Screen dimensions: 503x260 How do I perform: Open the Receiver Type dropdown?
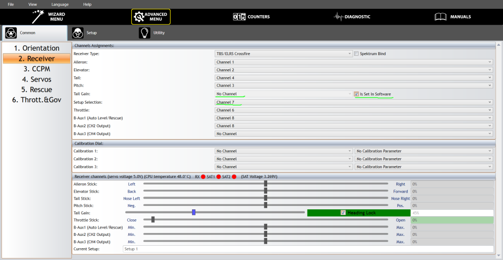pyautogui.click(x=283, y=54)
